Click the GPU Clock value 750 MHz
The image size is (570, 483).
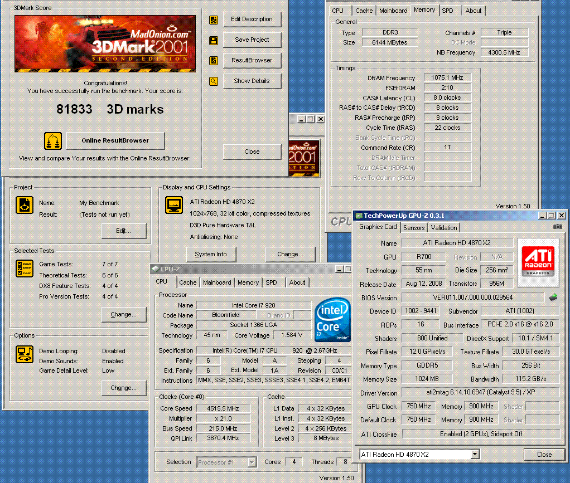click(419, 406)
